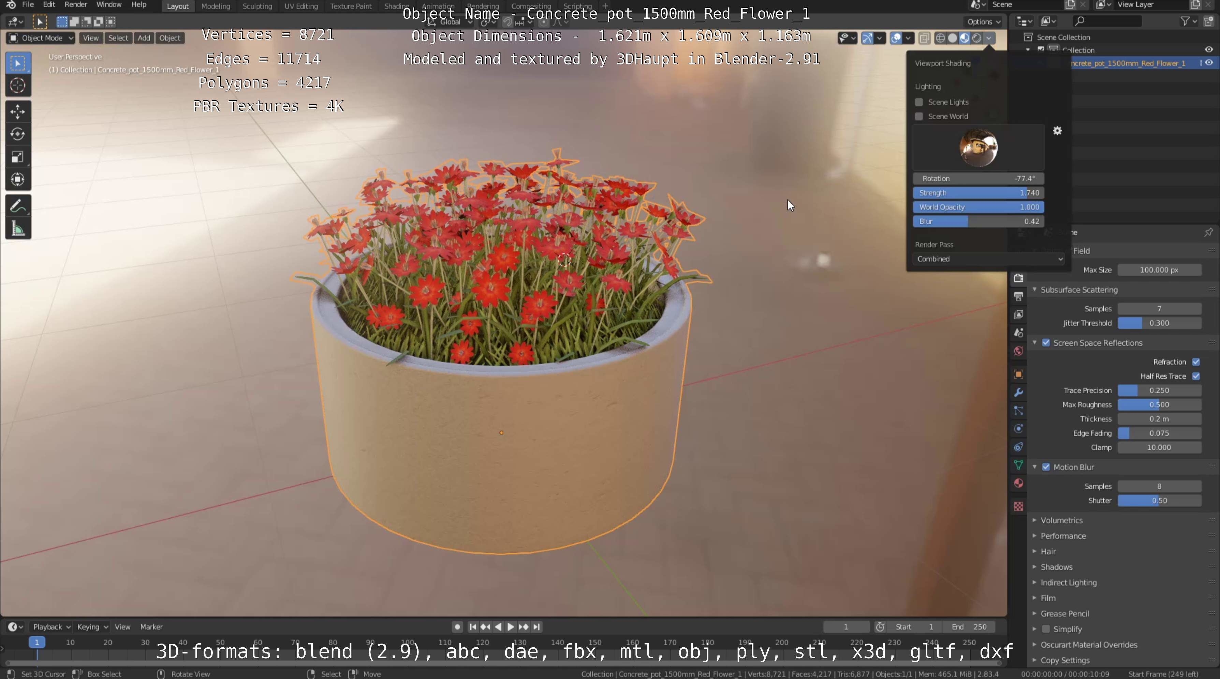The height and width of the screenshot is (679, 1220).
Task: Switch to UV Editing workspace tab
Action: [301, 6]
